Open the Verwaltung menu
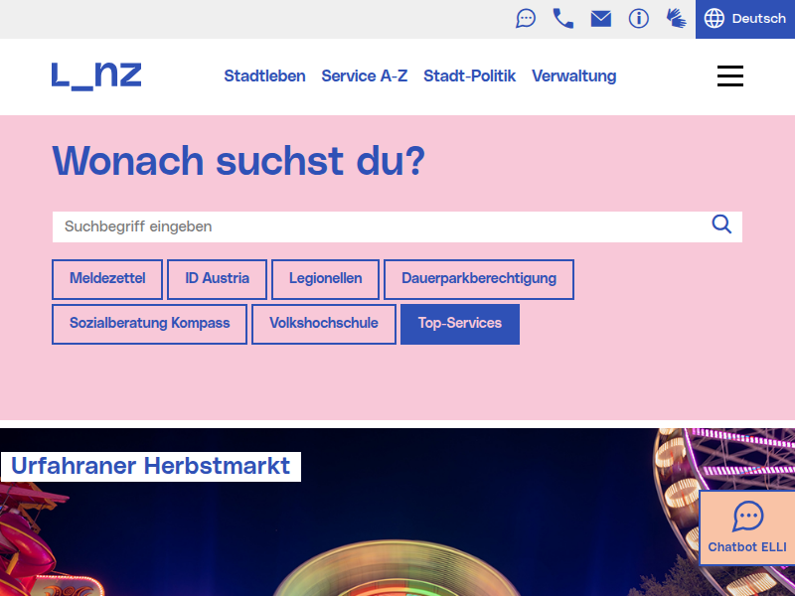Screen dimensions: 795x596 574,76
